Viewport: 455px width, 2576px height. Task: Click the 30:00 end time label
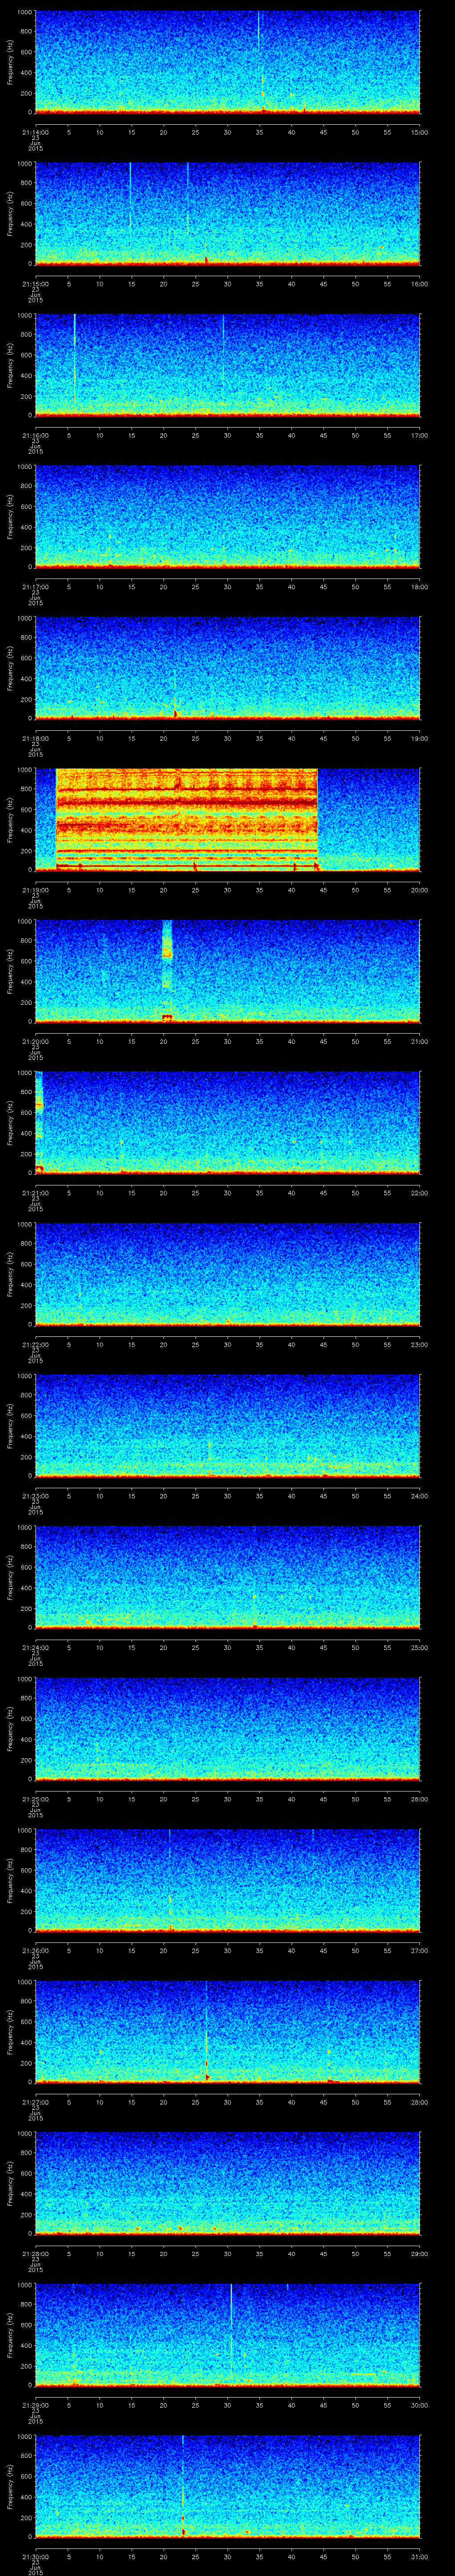point(419,2405)
